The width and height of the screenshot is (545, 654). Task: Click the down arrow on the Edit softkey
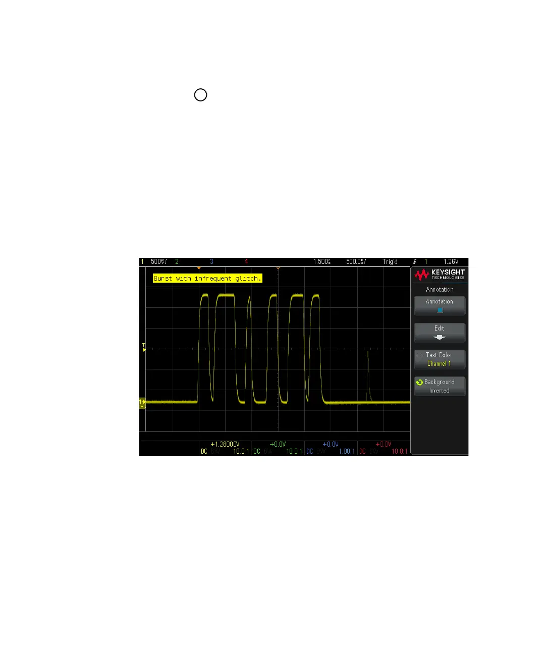coord(440,337)
